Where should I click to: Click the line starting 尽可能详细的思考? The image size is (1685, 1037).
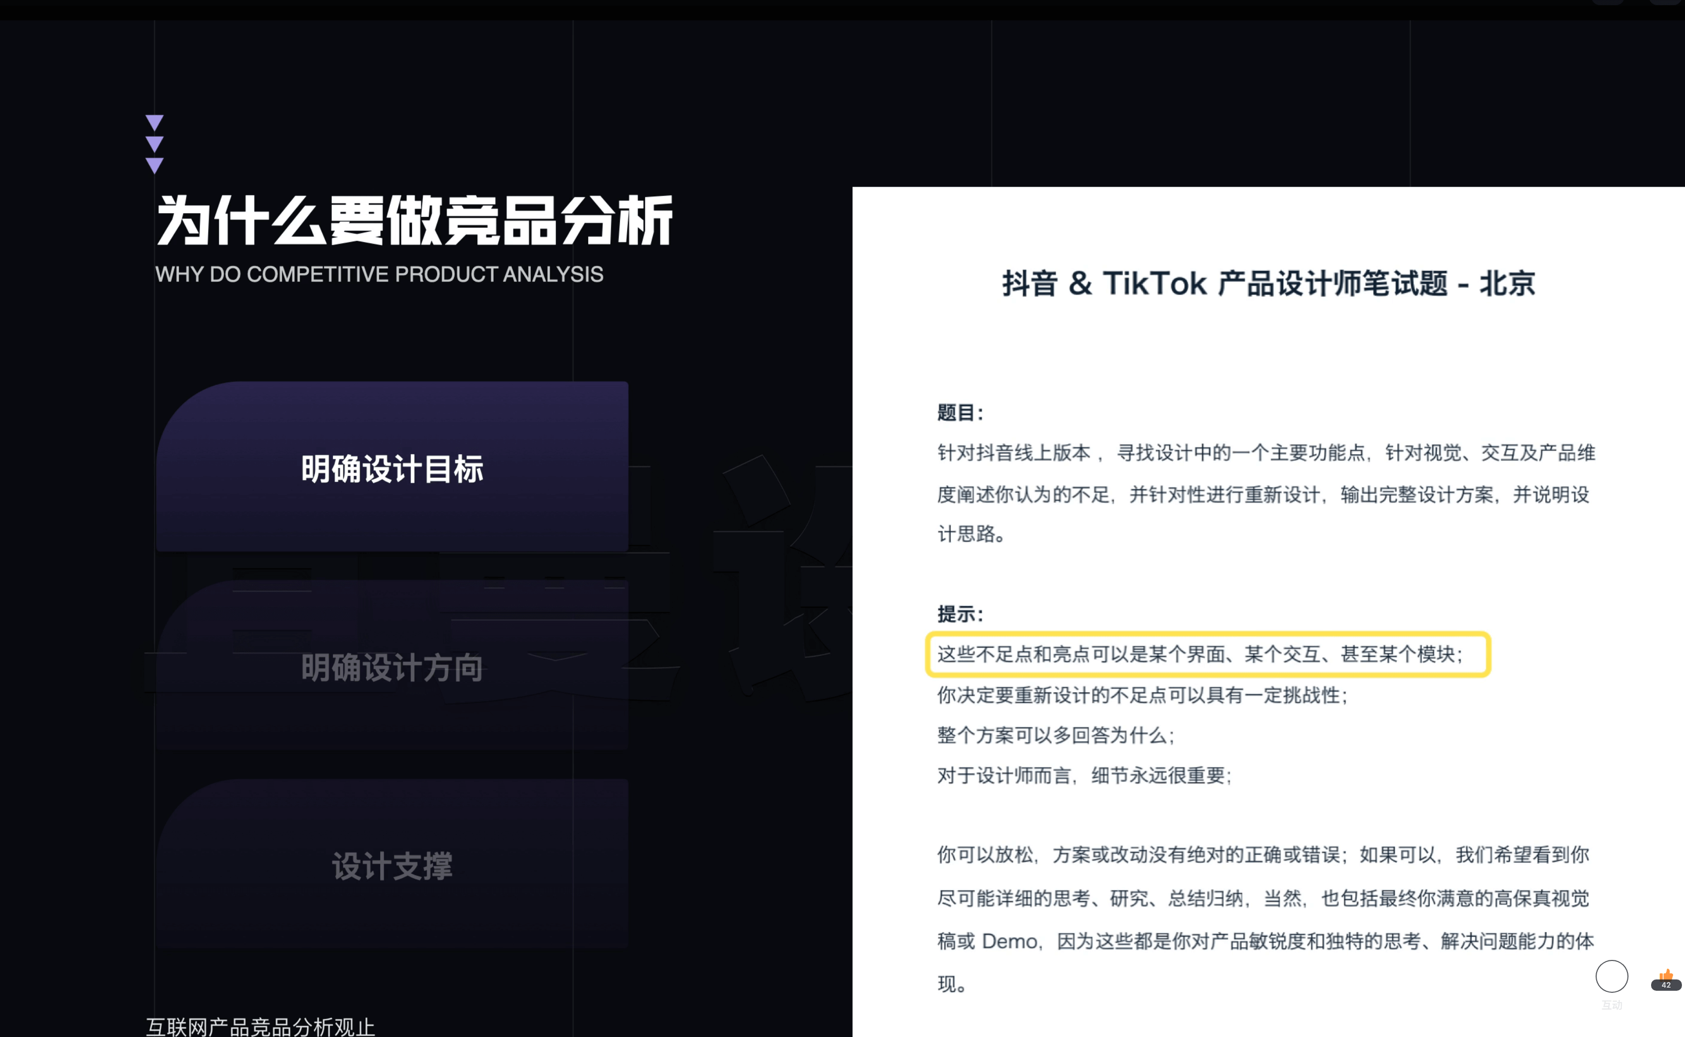[1263, 898]
